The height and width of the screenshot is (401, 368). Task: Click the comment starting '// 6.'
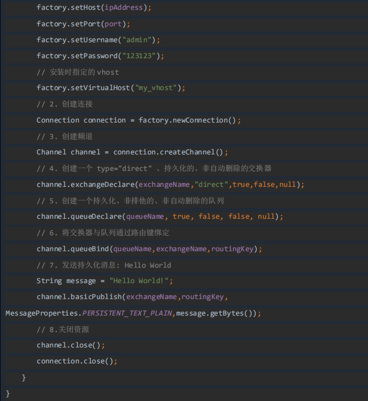tap(103, 233)
